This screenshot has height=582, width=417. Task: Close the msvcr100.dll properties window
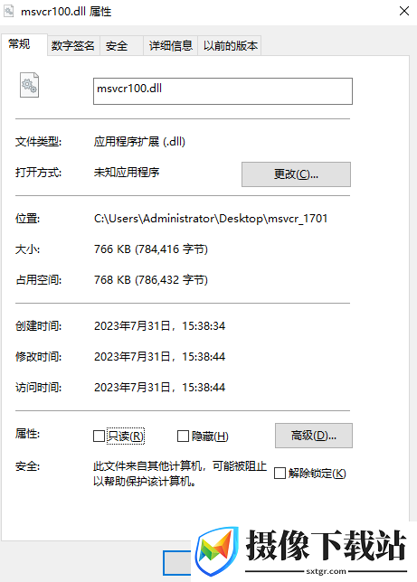[404, 11]
